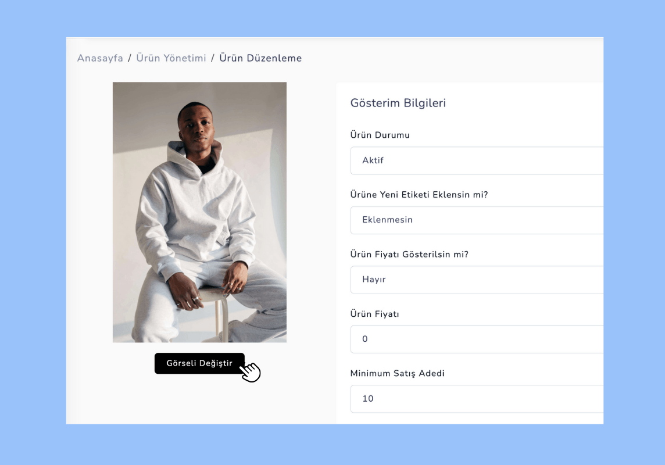Select the Ürün Düzenleme breadcrumb item

[x=260, y=58]
